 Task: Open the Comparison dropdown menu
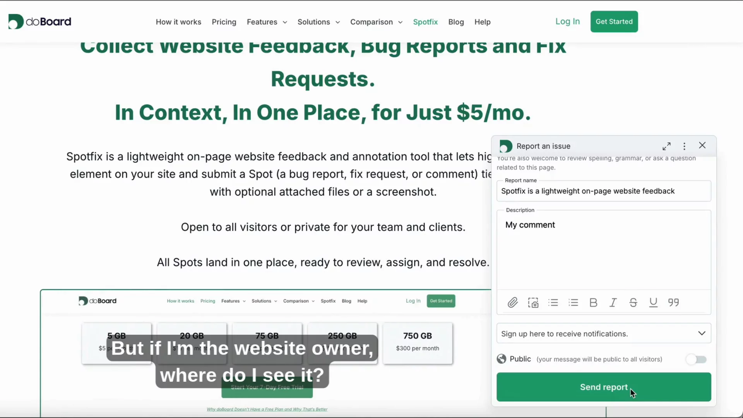tap(376, 22)
